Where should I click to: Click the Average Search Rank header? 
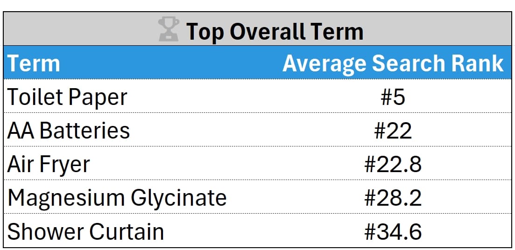tap(393, 63)
